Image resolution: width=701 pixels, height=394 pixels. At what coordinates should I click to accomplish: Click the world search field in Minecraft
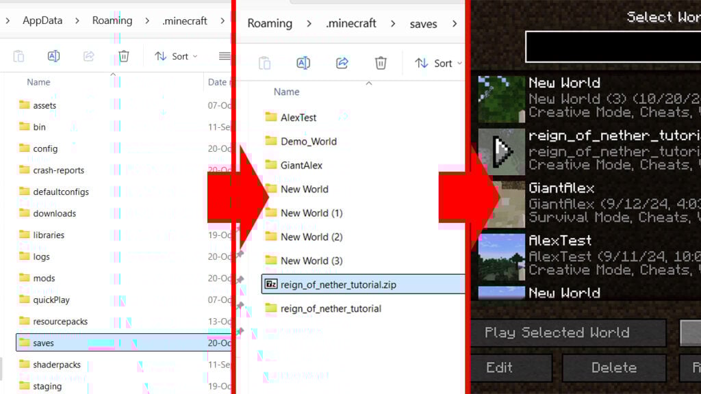point(613,44)
